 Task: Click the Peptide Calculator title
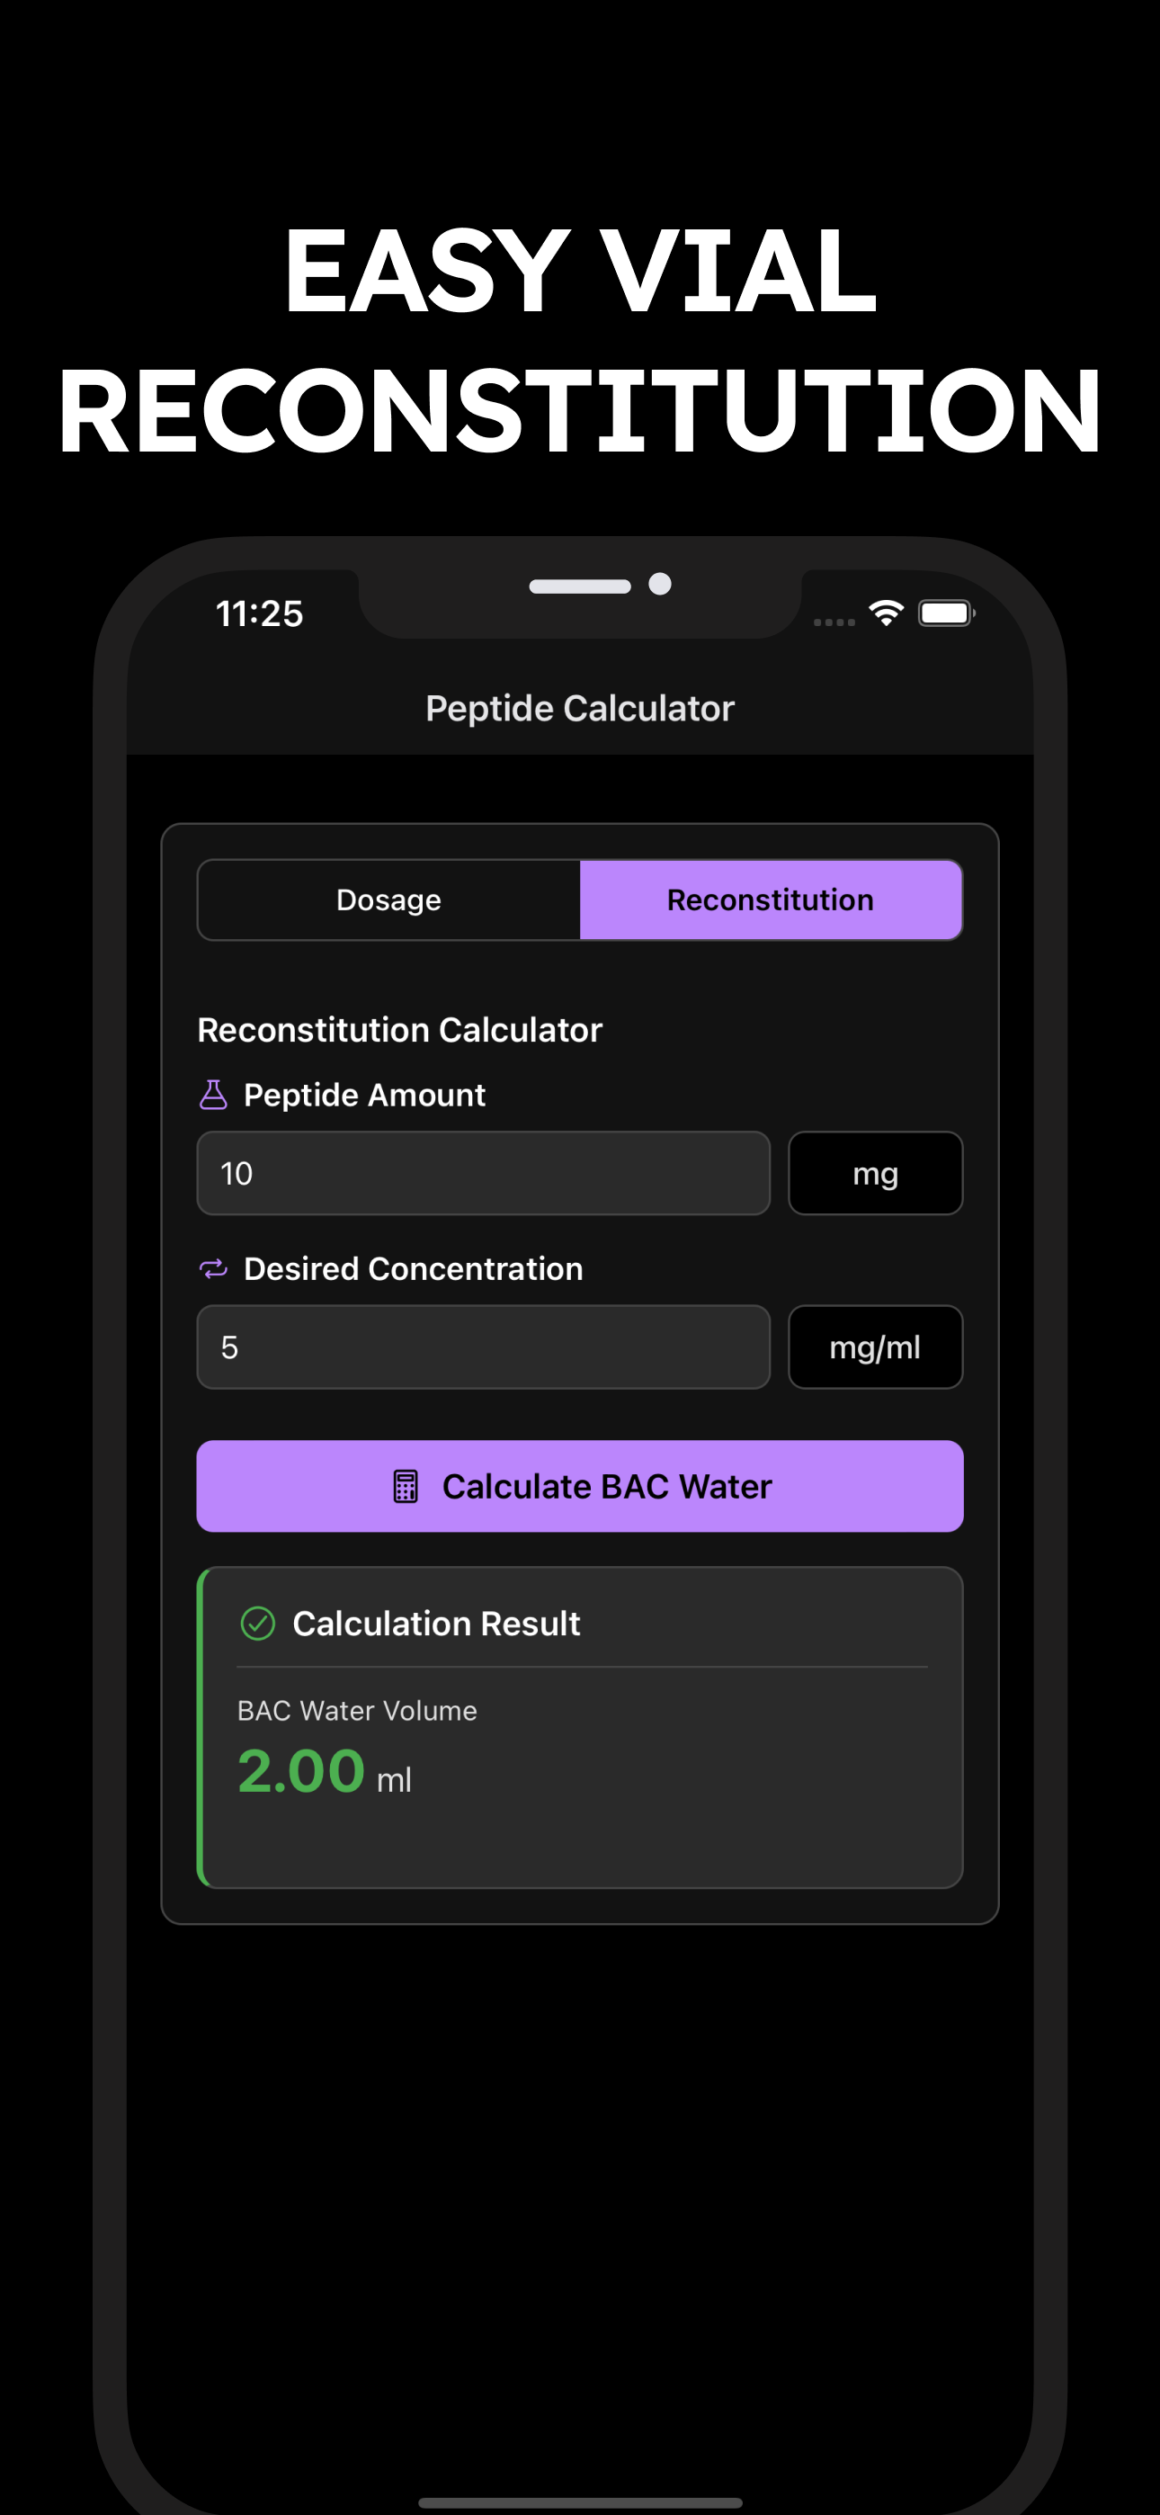[x=580, y=708]
